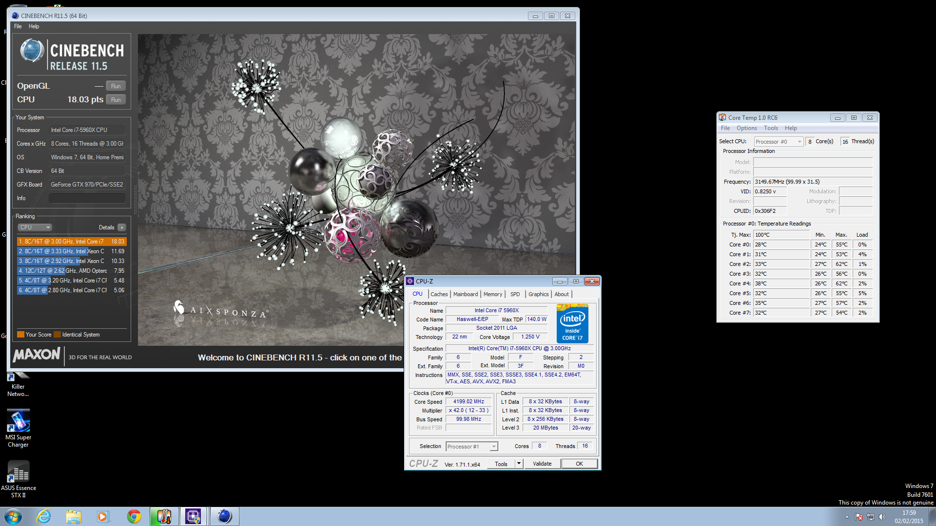The image size is (936, 526).
Task: Launch Google Chrome from the taskbar
Action: 134,516
